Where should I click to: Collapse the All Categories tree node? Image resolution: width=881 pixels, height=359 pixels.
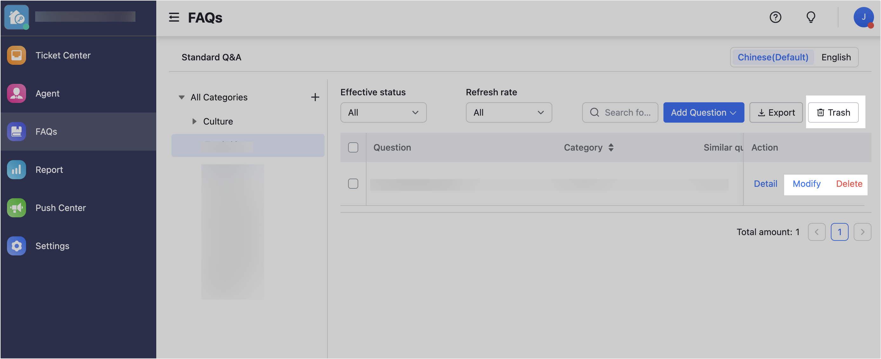pyautogui.click(x=182, y=98)
